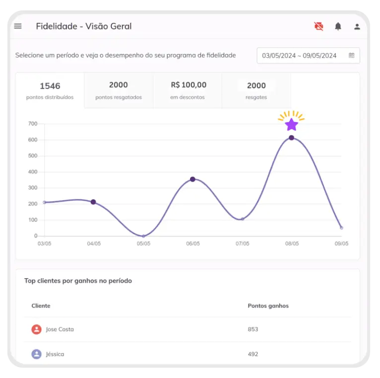Click the chart data point at 06/05
This screenshot has height=378, width=380.
pos(192,179)
